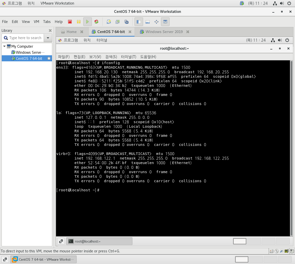Screen dimensions: 295x264
Task: Open the host 프로그램 menu in top bar
Action: 12,3
